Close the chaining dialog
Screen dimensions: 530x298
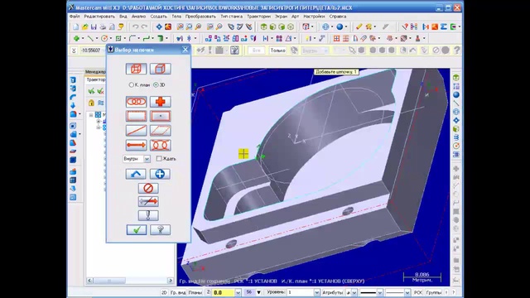pos(185,50)
